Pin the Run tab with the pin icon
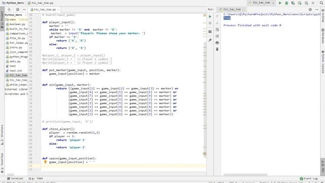Viewport: 325px width, 183px height. click(210, 40)
